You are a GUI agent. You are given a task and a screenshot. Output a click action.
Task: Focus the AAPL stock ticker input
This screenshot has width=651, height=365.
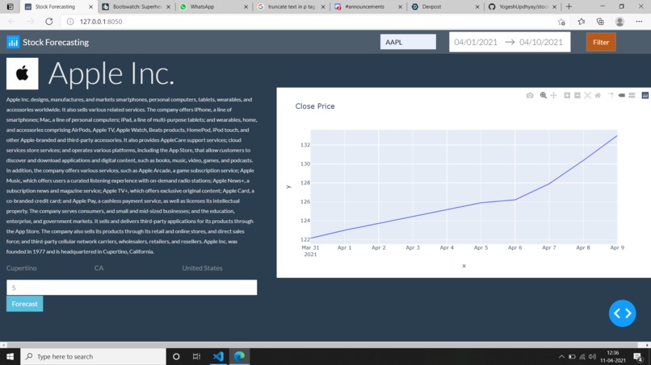(408, 42)
